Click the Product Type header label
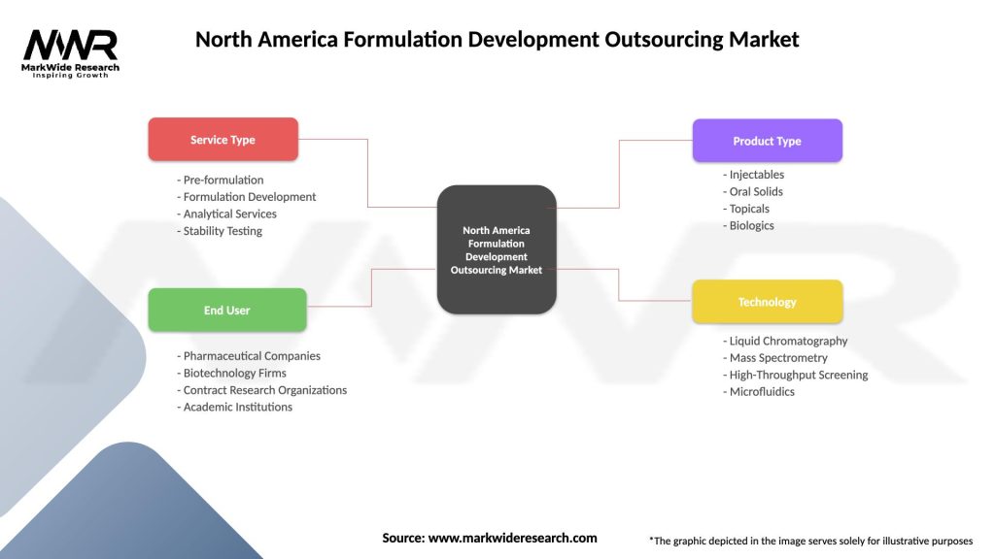The width and height of the screenshot is (995, 559). (768, 140)
